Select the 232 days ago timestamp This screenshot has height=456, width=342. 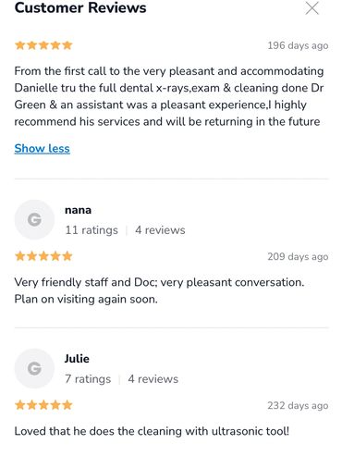(x=298, y=405)
